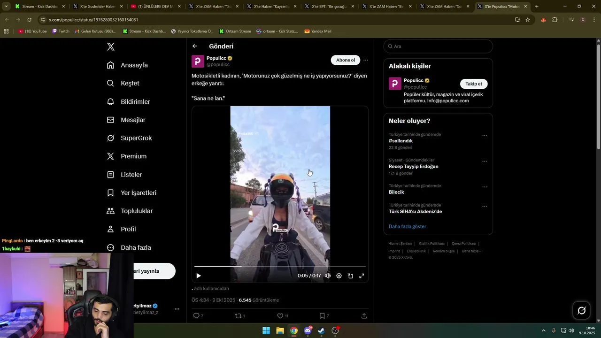Like the post with heart icon
This screenshot has height=338, width=601.
tap(280, 316)
